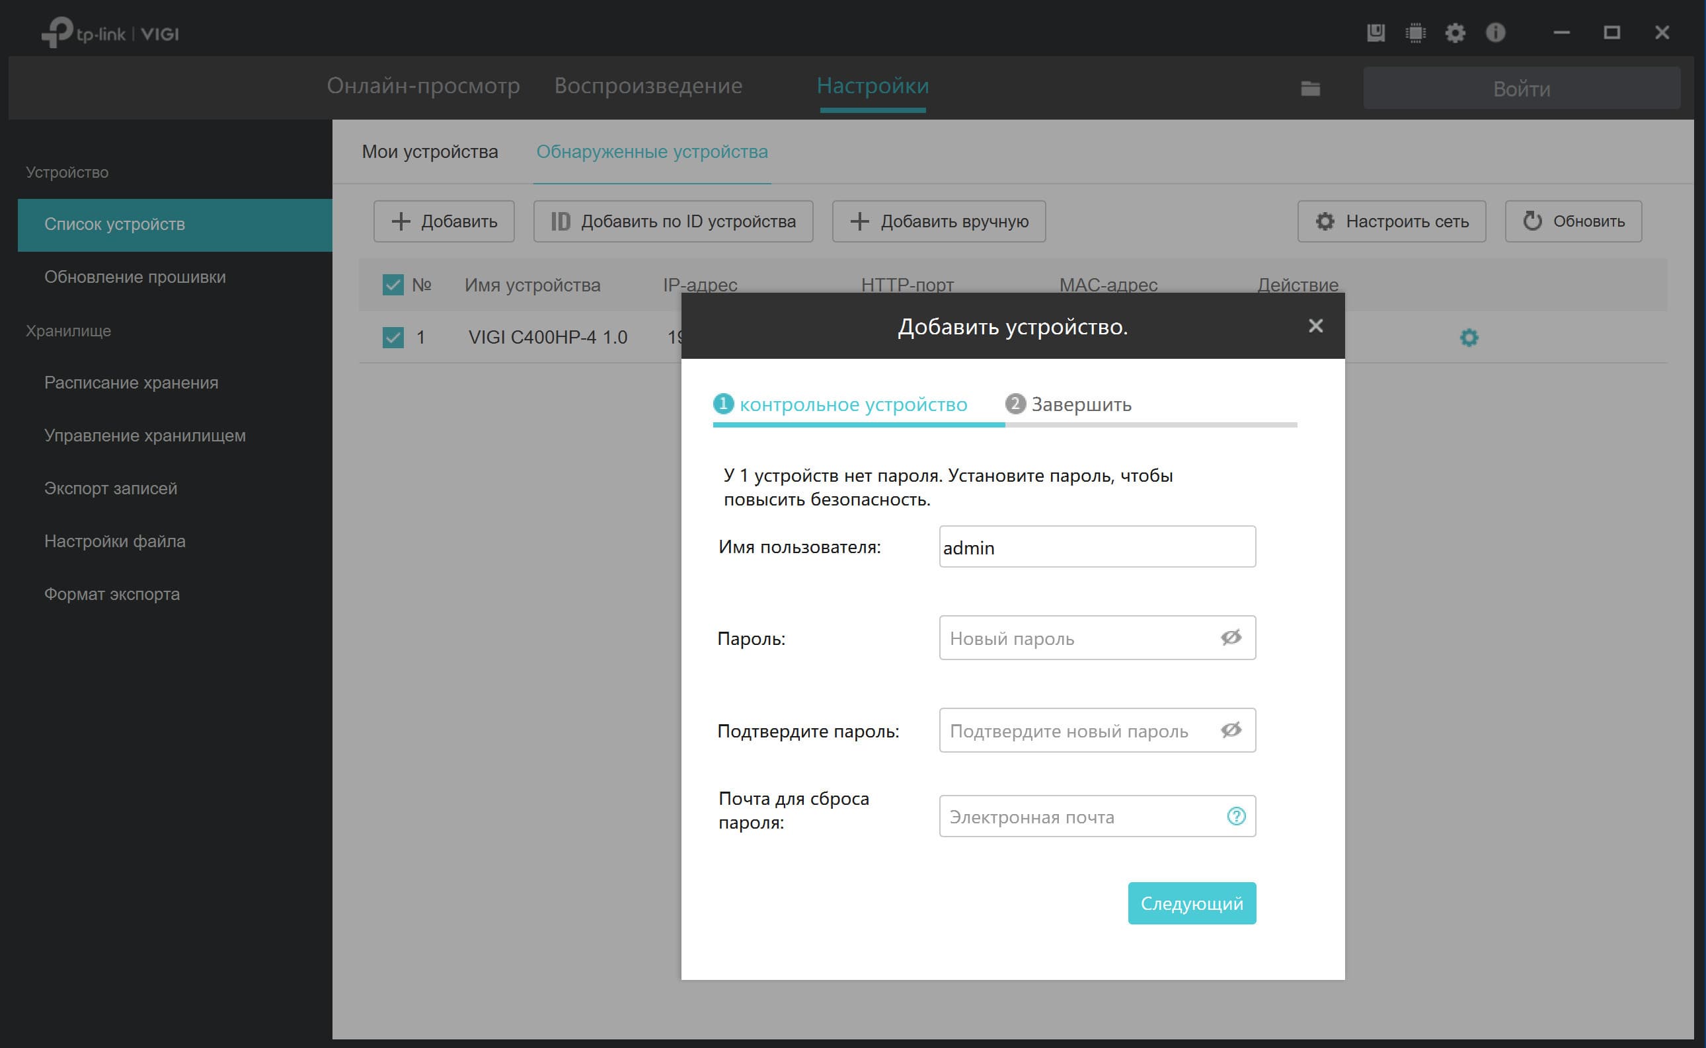The image size is (1706, 1048).
Task: Show password in Новый пароль field
Action: (x=1231, y=637)
